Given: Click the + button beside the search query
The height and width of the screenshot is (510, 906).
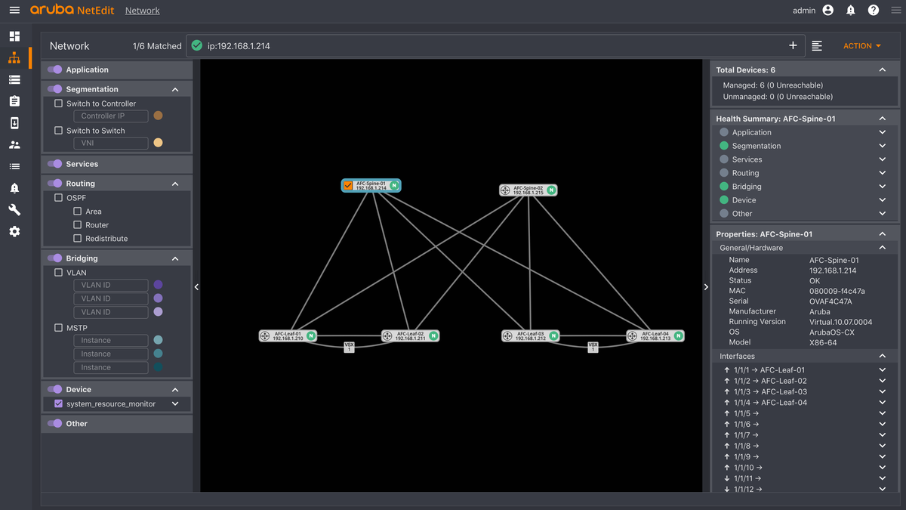Looking at the screenshot, I should coord(794,45).
